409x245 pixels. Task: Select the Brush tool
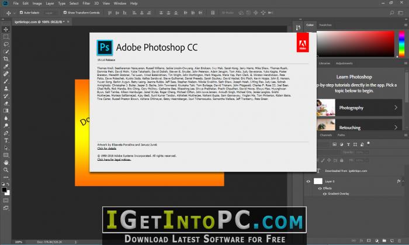(x=6, y=81)
